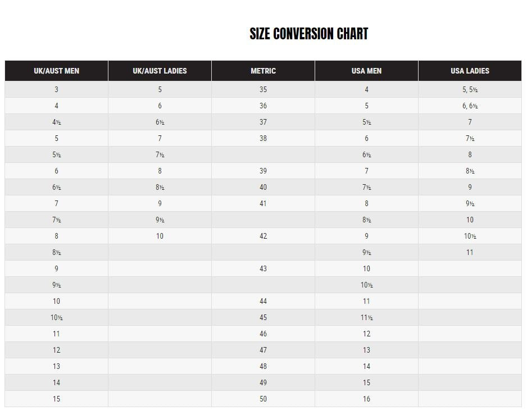This screenshot has height=415, width=527.
Task: Select USA Ladies size 11 cell
Action: pyautogui.click(x=470, y=252)
